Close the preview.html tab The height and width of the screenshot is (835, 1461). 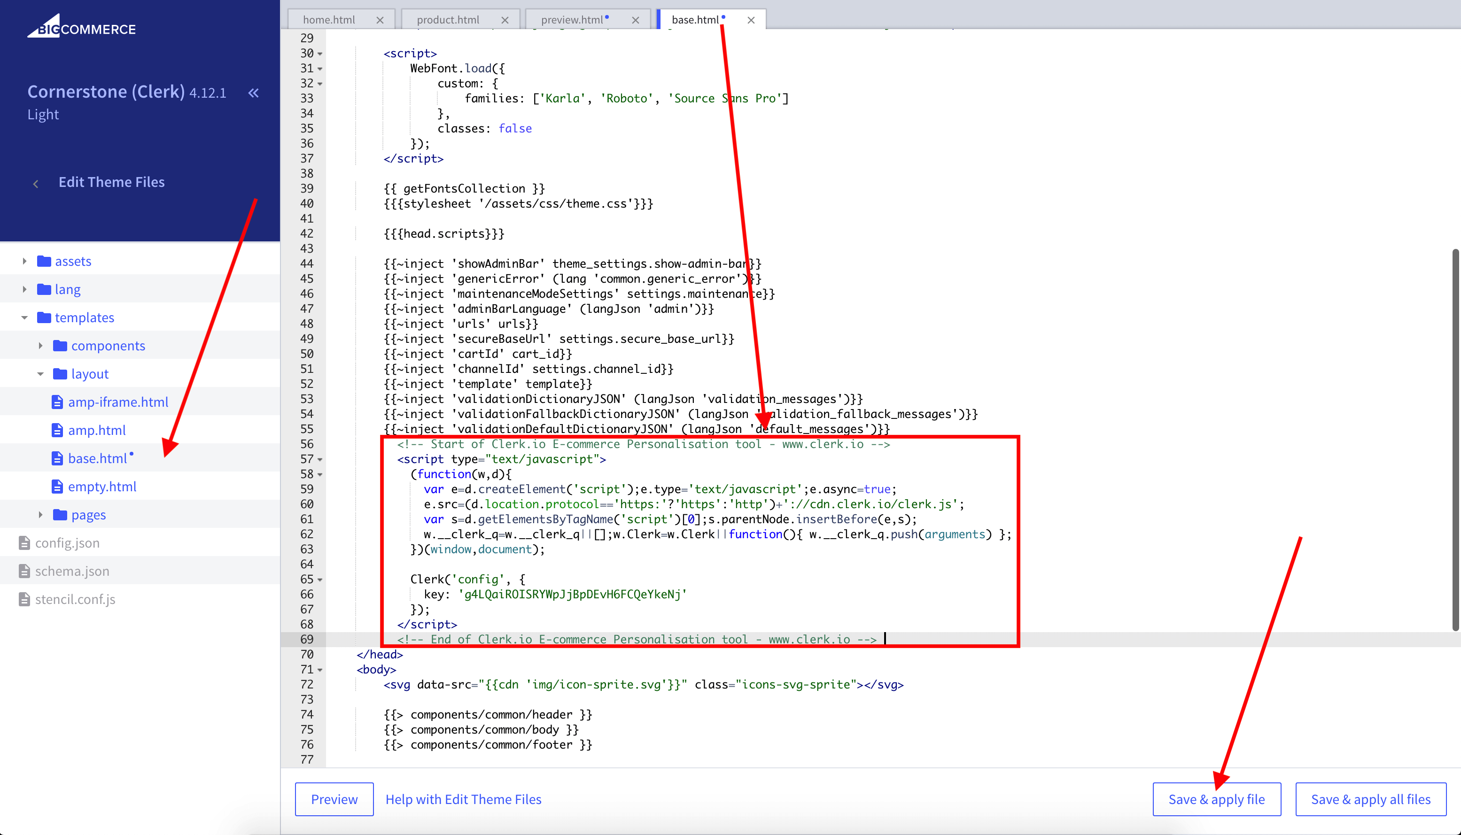point(636,19)
